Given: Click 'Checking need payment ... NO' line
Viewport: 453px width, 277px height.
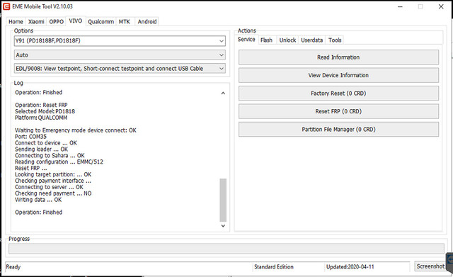Looking at the screenshot, I should 53,193.
